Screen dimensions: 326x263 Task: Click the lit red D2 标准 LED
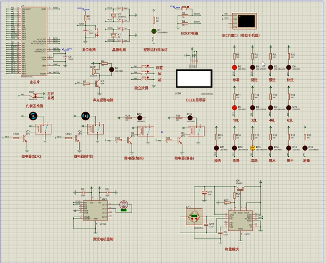tap(234, 67)
